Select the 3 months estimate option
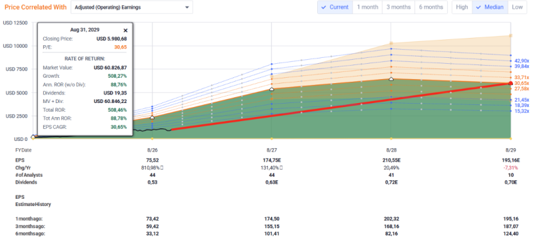533x244 pixels. (398, 7)
